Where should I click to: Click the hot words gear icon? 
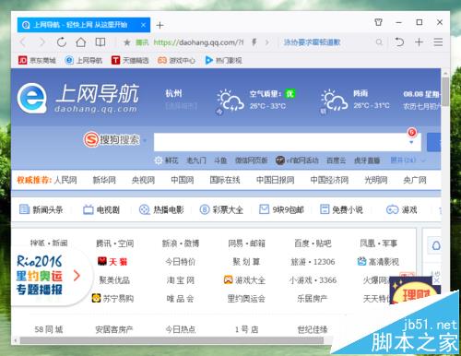(x=158, y=160)
